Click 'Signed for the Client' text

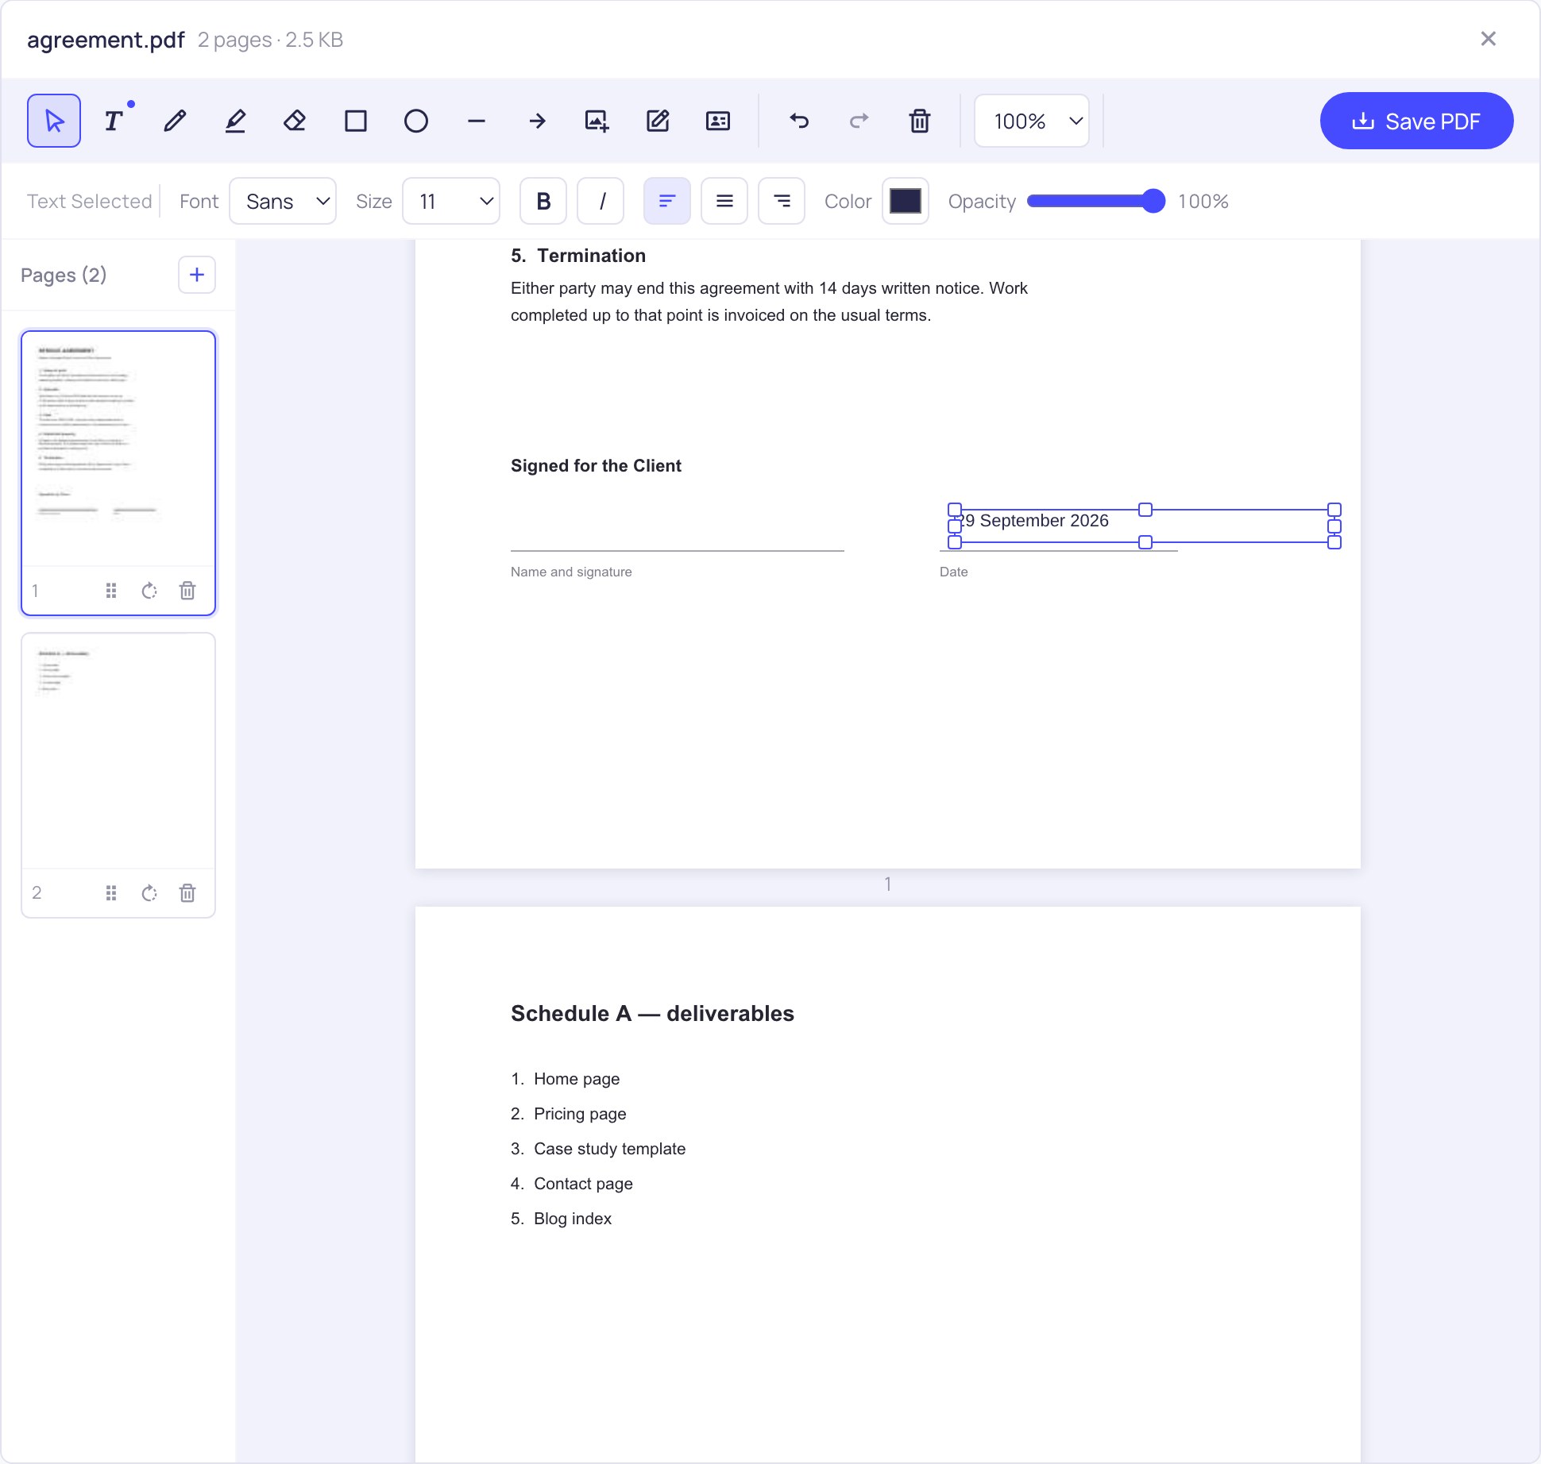(596, 465)
